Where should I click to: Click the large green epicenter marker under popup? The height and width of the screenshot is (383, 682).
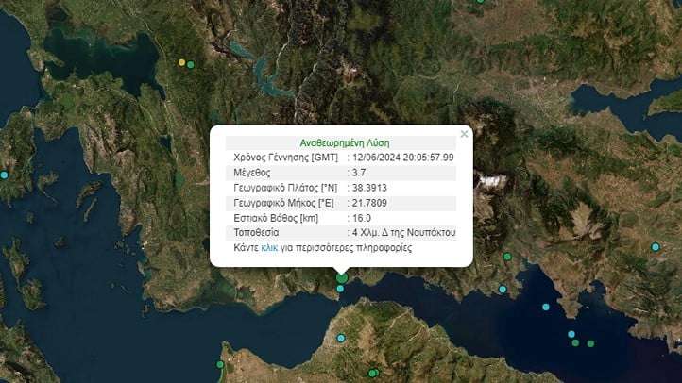click(x=341, y=277)
